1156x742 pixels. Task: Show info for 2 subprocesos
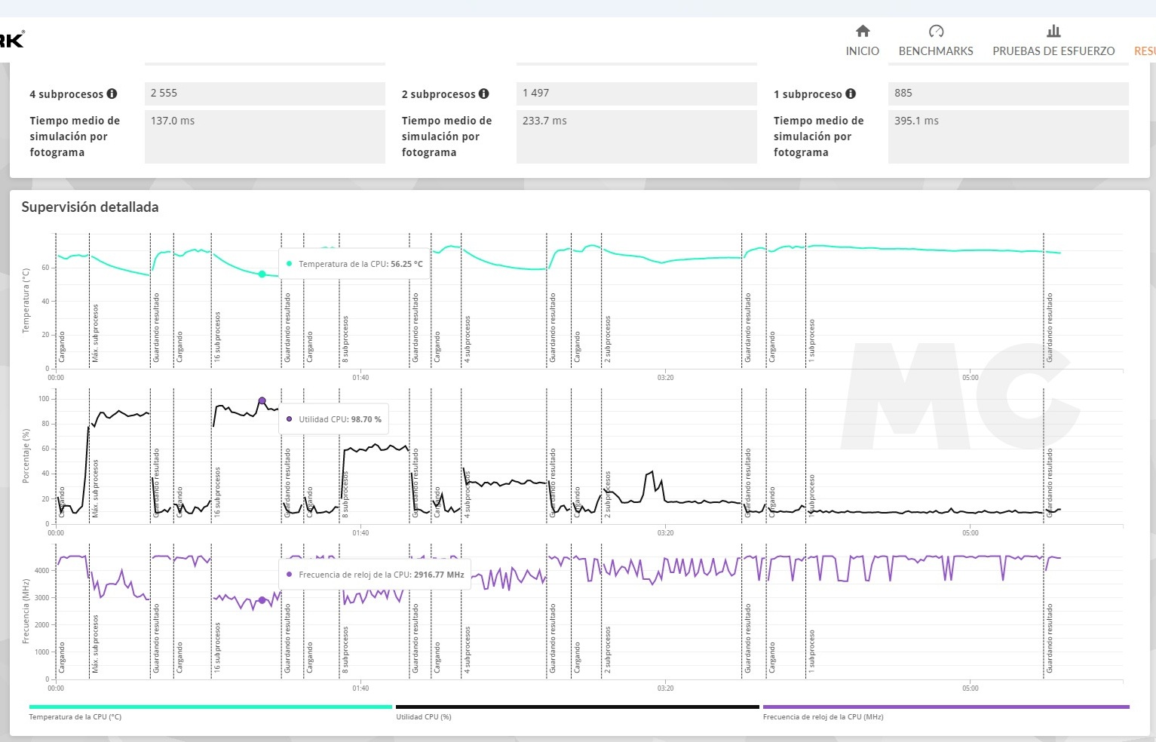click(x=483, y=94)
